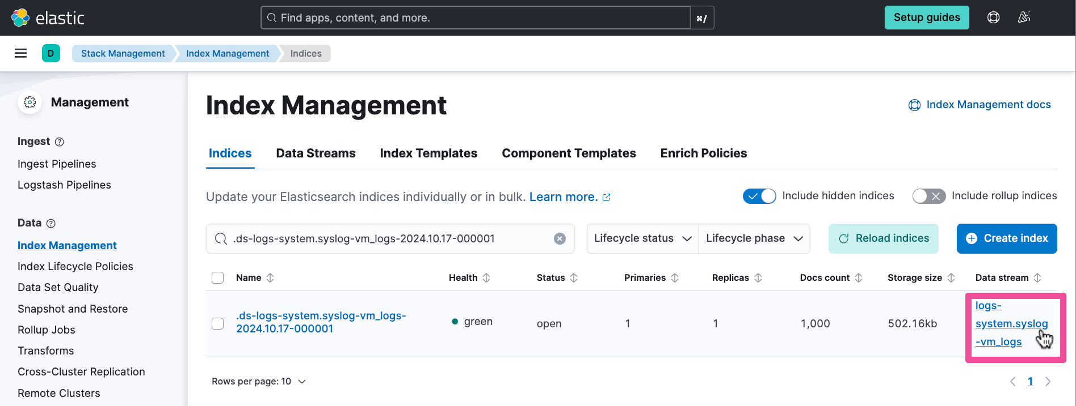
Task: Select all indices header checkbox
Action: click(218, 277)
